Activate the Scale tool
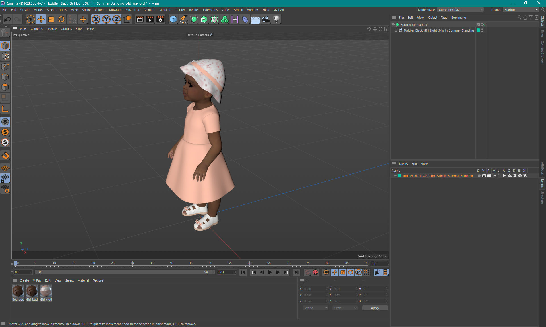 pyautogui.click(x=51, y=19)
